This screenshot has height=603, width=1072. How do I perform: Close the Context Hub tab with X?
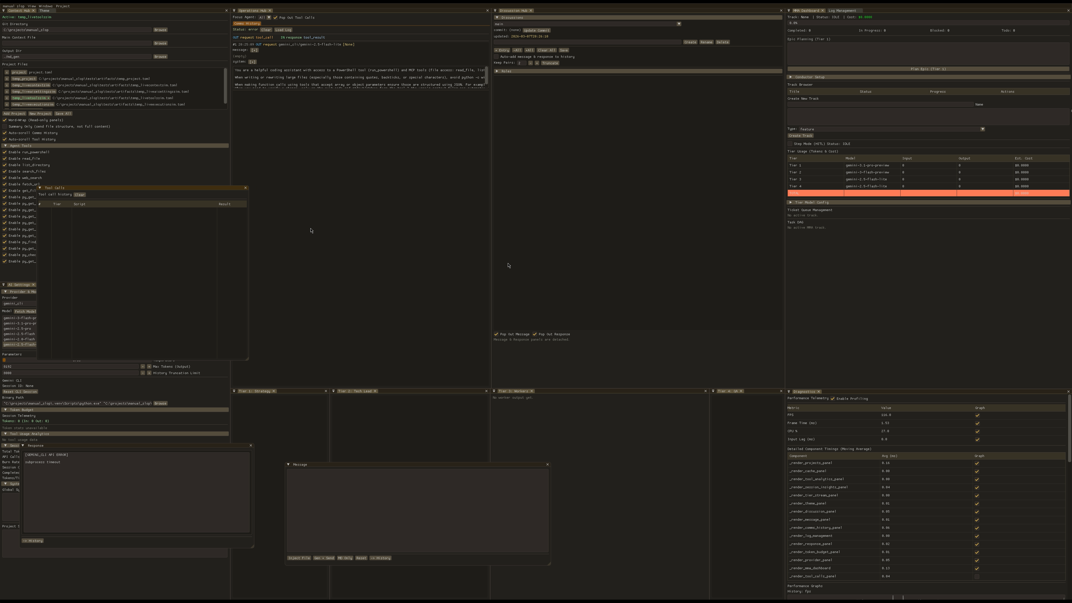pos(33,11)
